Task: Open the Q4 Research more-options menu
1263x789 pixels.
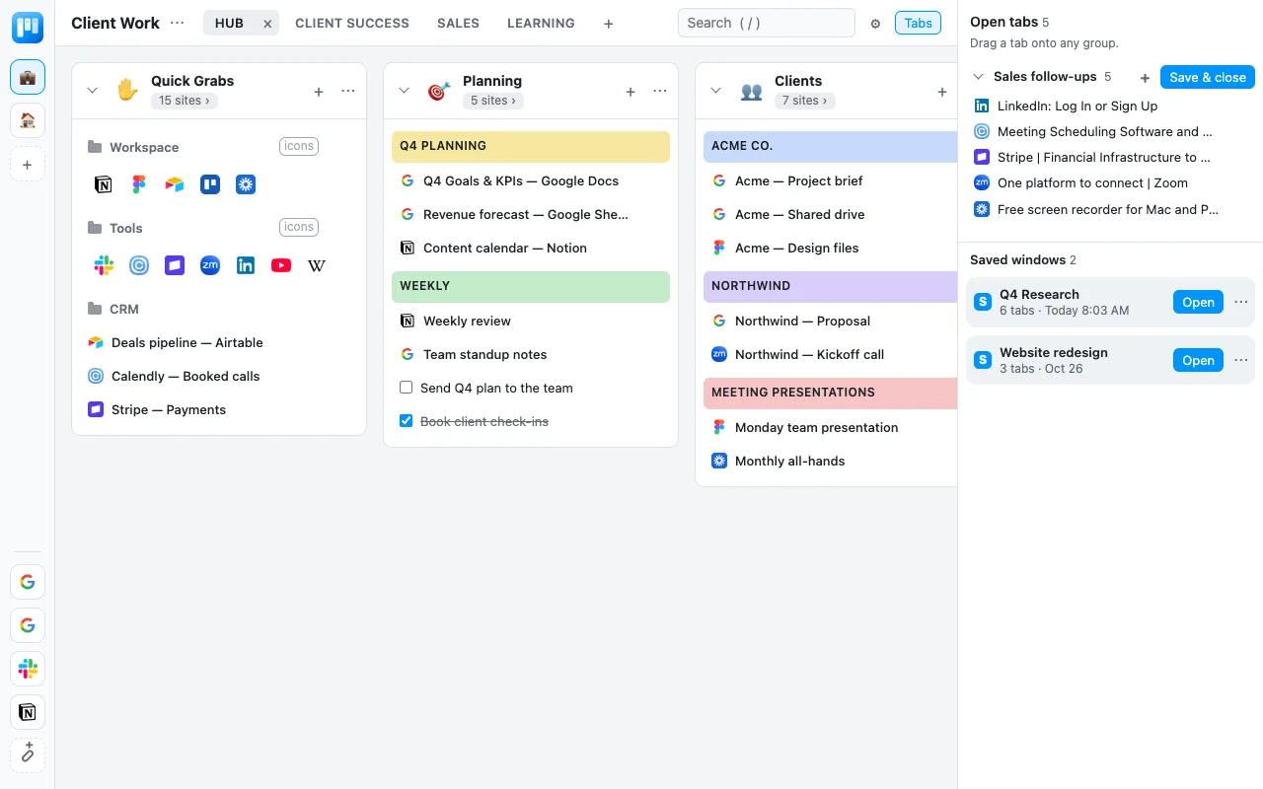Action: pos(1241,302)
